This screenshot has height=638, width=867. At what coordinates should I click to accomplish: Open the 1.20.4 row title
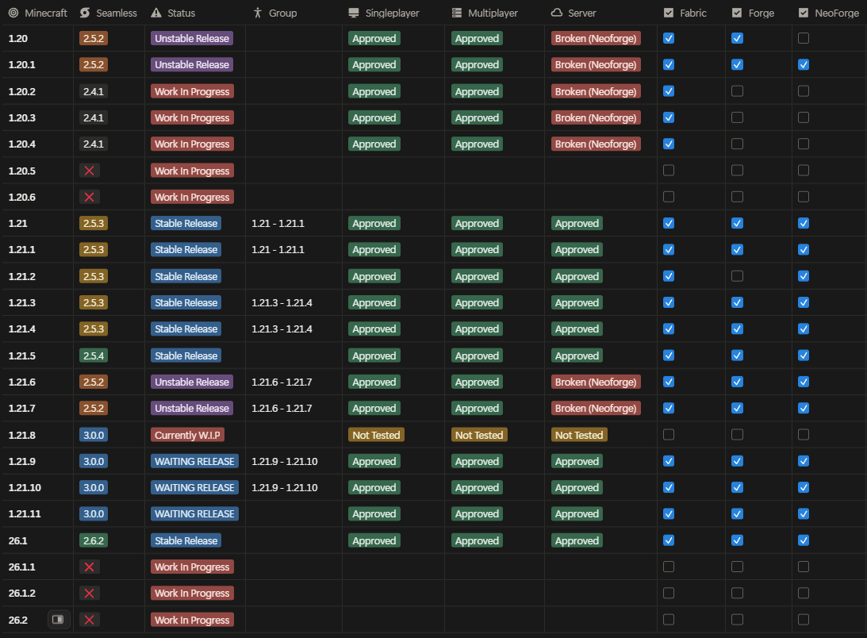[22, 144]
